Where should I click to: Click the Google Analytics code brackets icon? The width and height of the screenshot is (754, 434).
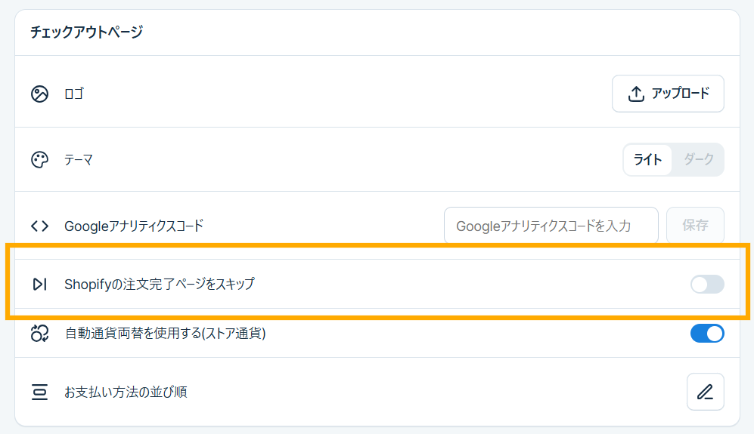39,226
